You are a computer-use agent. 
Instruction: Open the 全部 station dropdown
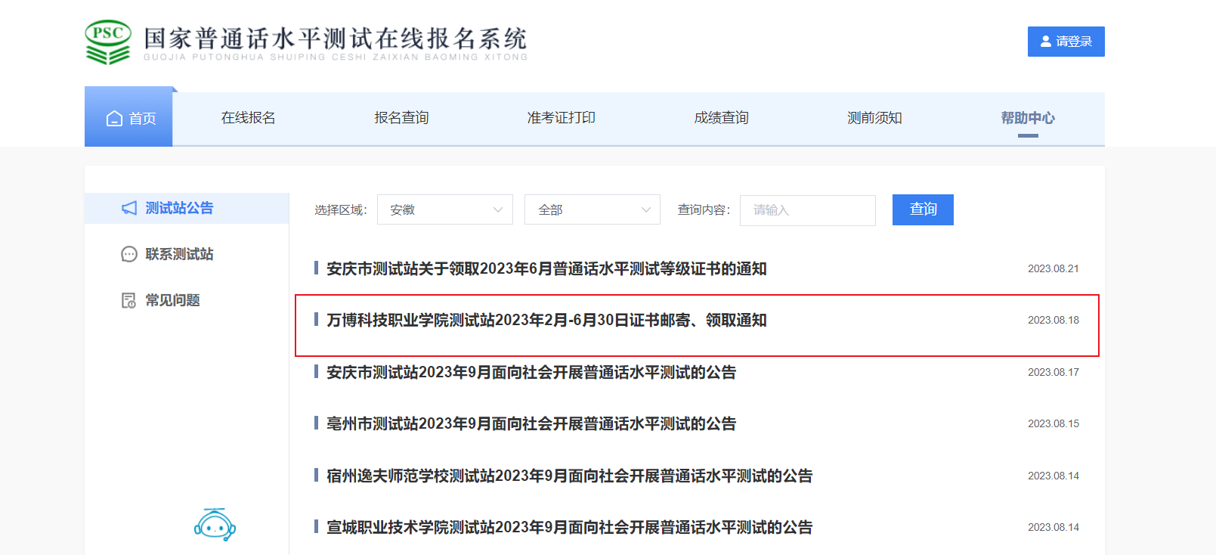tap(593, 209)
